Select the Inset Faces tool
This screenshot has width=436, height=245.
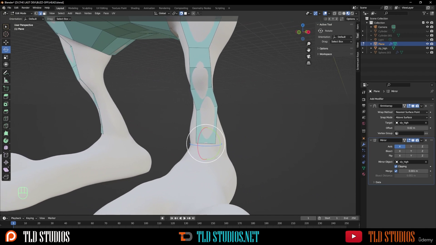coord(6,104)
